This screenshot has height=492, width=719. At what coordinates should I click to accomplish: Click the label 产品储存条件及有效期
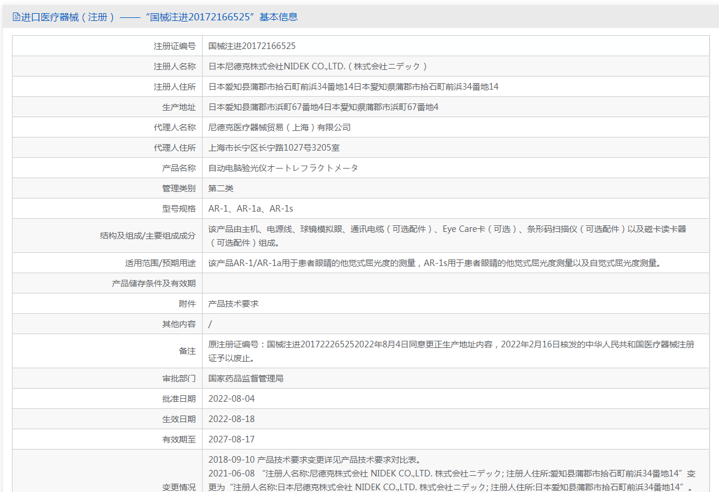click(x=154, y=283)
